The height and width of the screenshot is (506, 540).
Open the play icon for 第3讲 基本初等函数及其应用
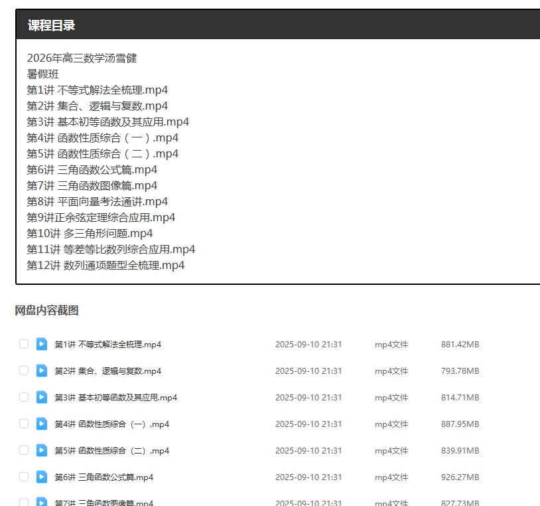42,397
